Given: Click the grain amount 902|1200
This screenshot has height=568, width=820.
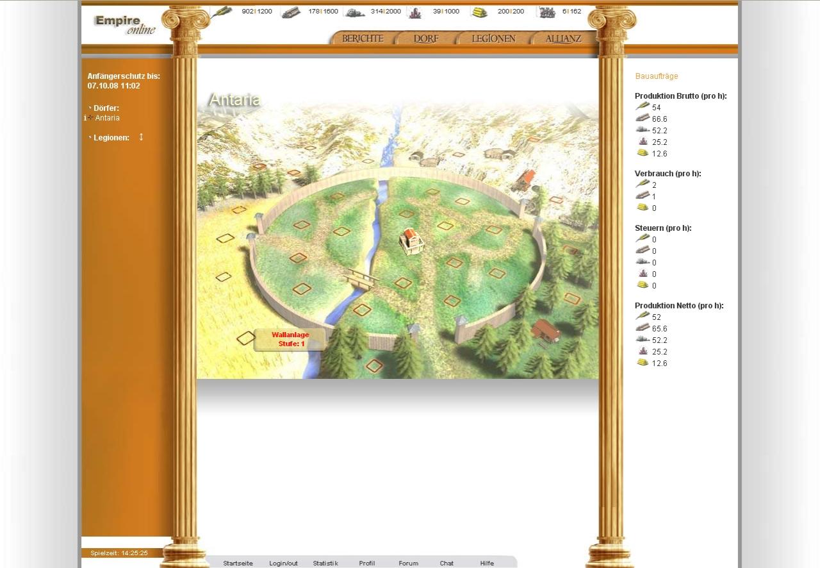Looking at the screenshot, I should point(257,12).
